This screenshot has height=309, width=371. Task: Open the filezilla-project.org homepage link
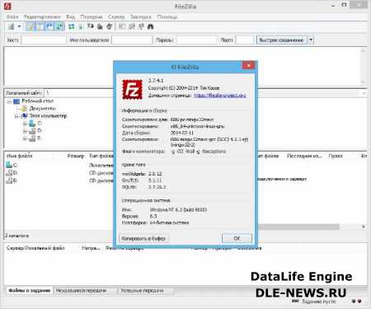click(x=220, y=96)
